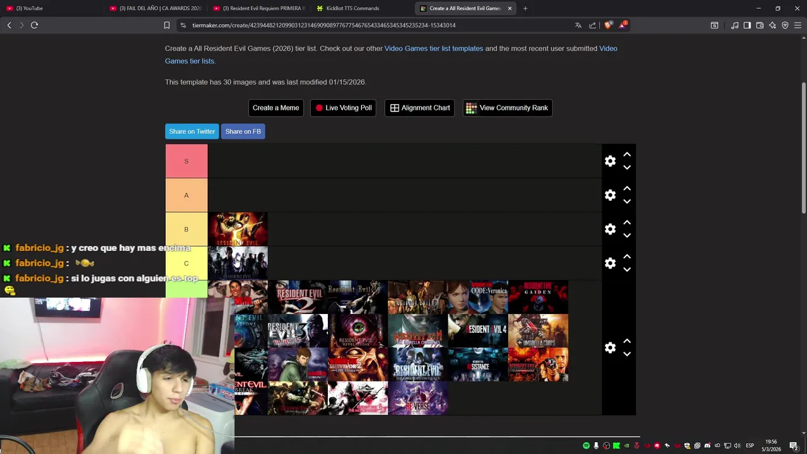Go back to previous page
This screenshot has width=807, height=454.
[x=9, y=25]
